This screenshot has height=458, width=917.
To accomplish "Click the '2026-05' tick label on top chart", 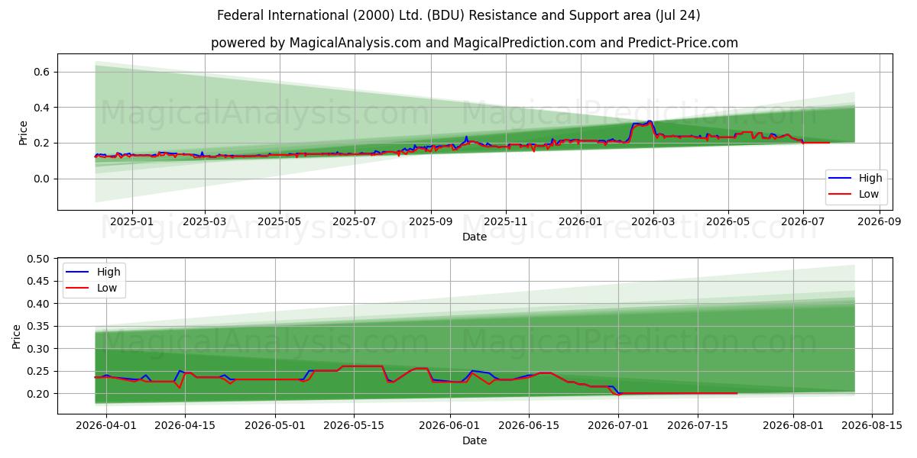I will point(728,222).
